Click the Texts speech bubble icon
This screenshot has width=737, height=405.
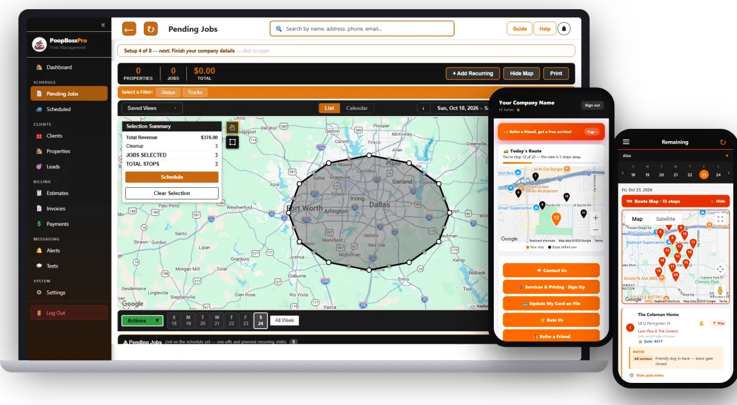click(x=39, y=266)
